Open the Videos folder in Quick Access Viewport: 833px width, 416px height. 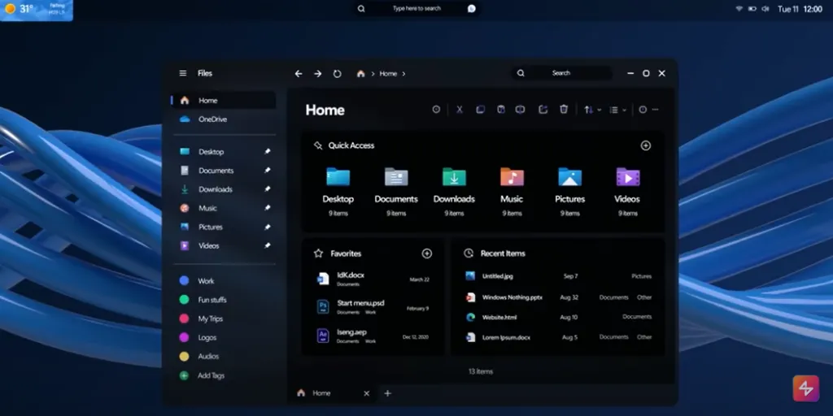[x=627, y=192]
